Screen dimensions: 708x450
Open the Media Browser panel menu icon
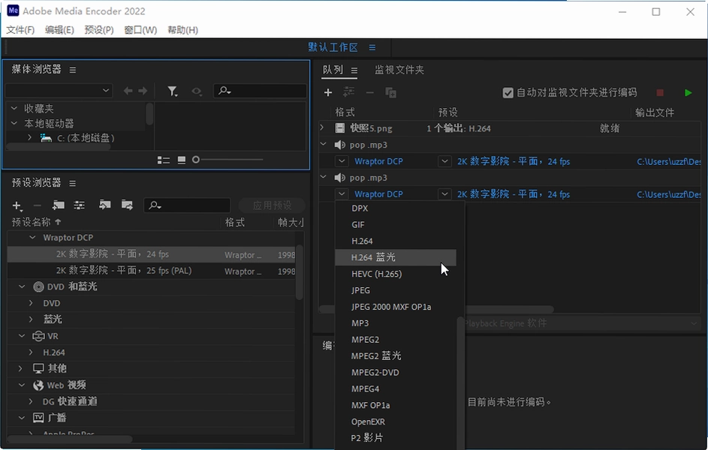tap(73, 70)
